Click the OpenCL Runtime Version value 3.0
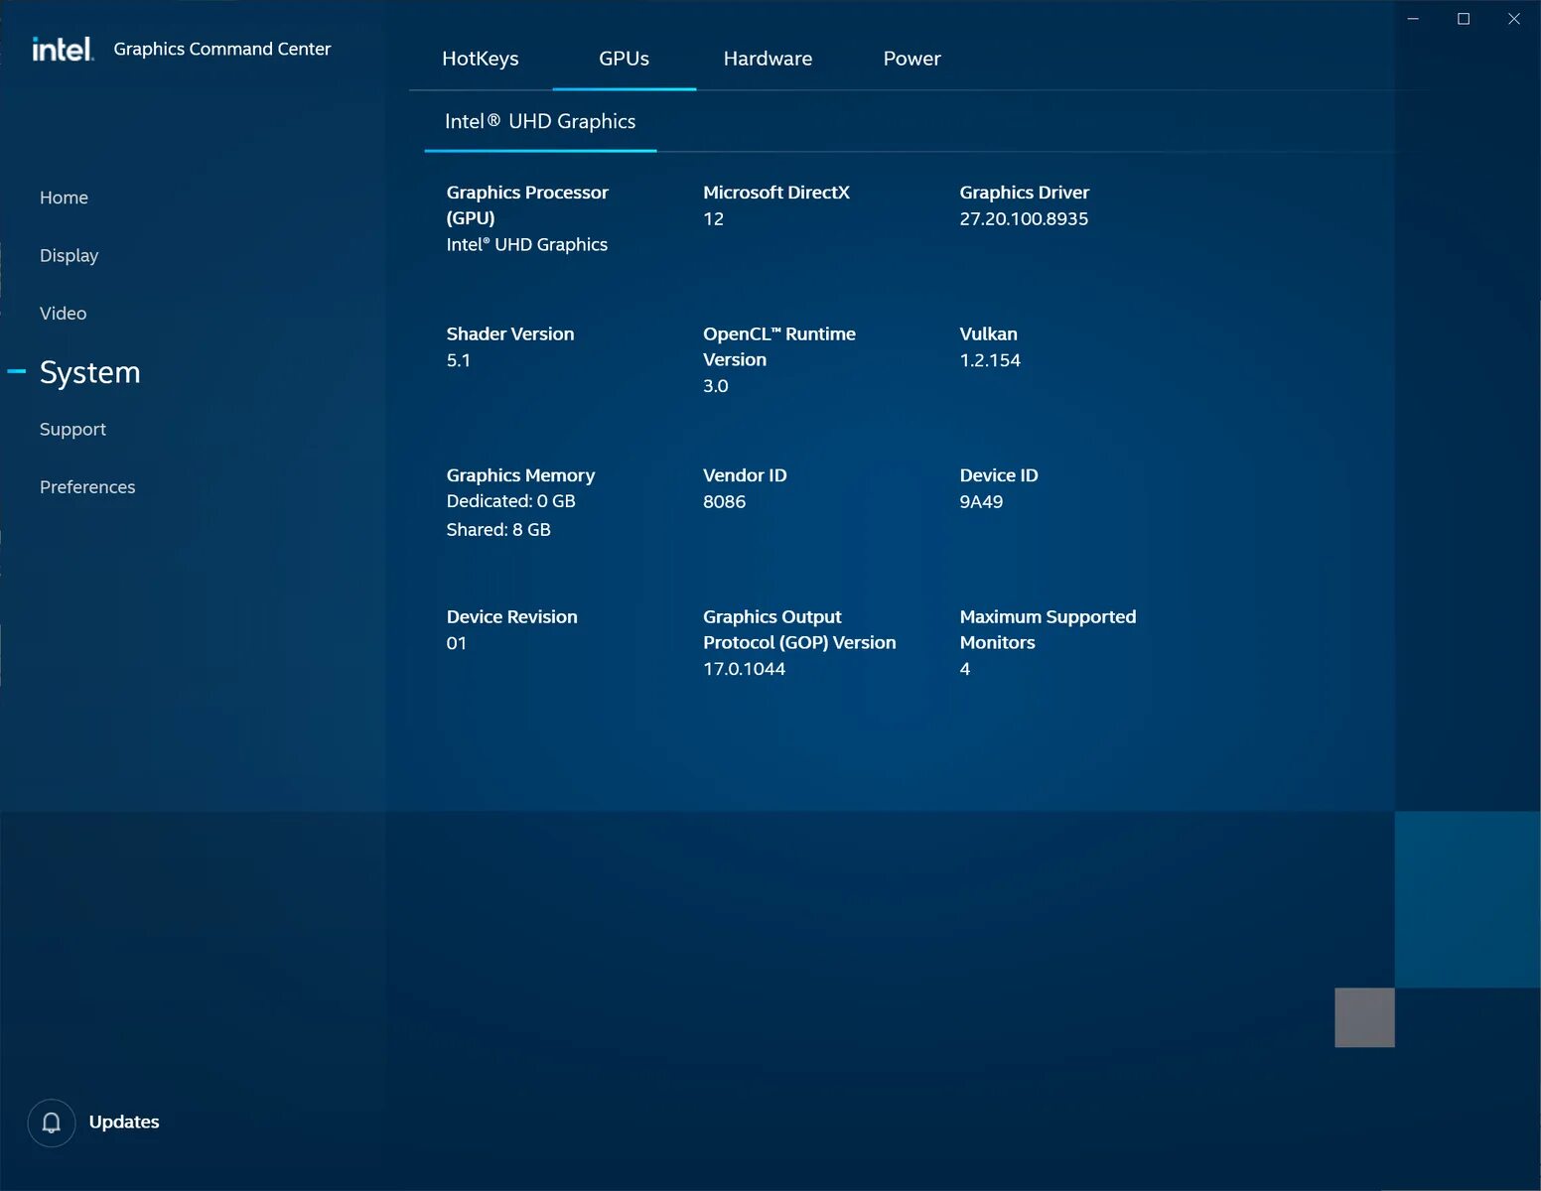 715,386
